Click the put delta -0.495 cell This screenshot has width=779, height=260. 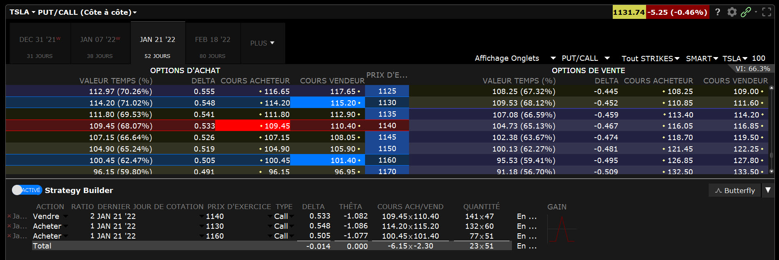pyautogui.click(x=606, y=160)
